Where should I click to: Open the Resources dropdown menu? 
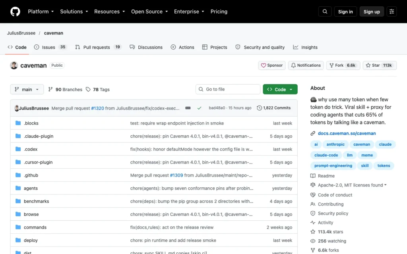coord(109,12)
